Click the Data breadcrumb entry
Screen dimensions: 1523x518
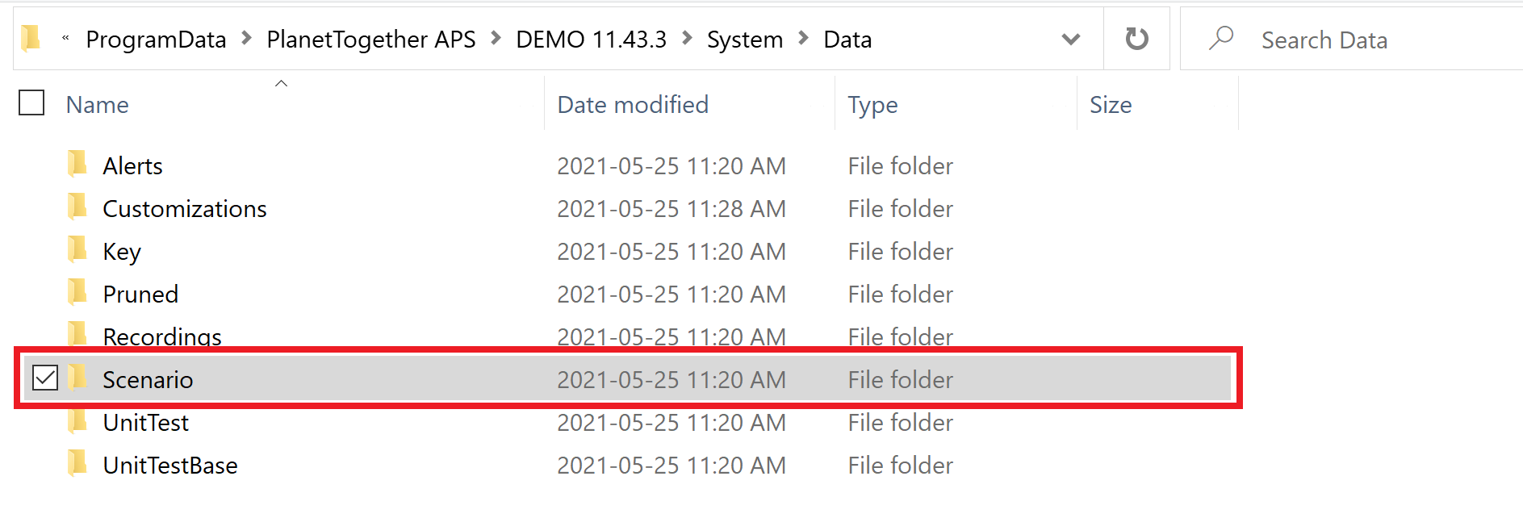tap(847, 39)
